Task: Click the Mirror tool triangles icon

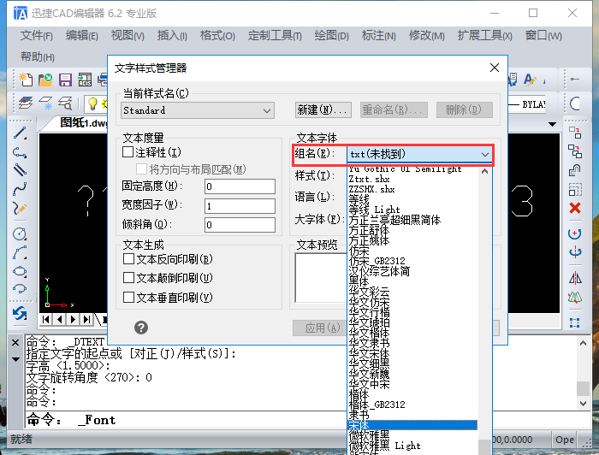Action: [x=575, y=278]
